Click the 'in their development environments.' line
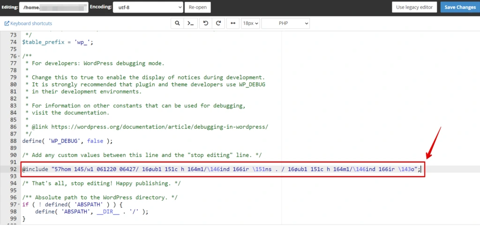Screen dimensions: 480x226 83,92
